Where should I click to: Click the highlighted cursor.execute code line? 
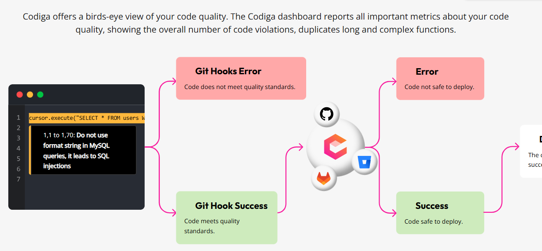click(x=86, y=118)
